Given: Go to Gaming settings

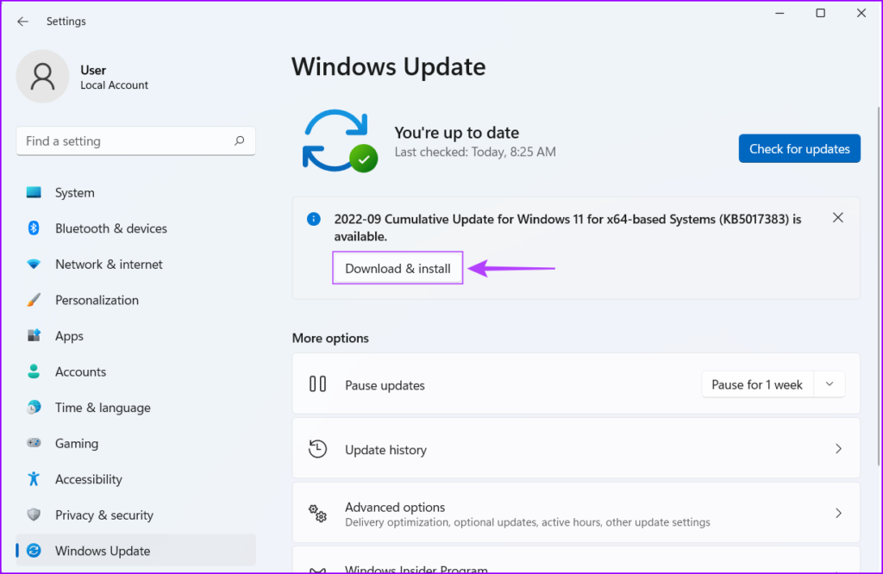Looking at the screenshot, I should [x=135, y=444].
